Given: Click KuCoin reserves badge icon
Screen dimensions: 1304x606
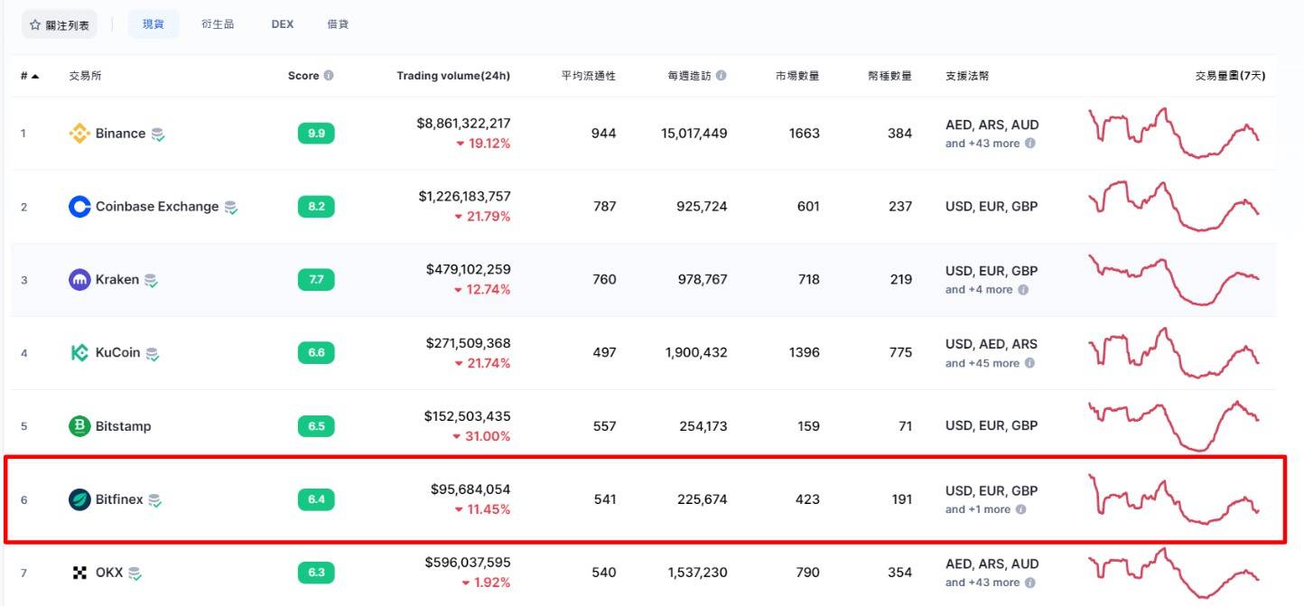Looking at the screenshot, I should point(153,354).
